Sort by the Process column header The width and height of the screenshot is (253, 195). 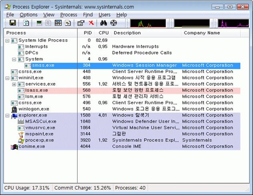tap(40, 33)
